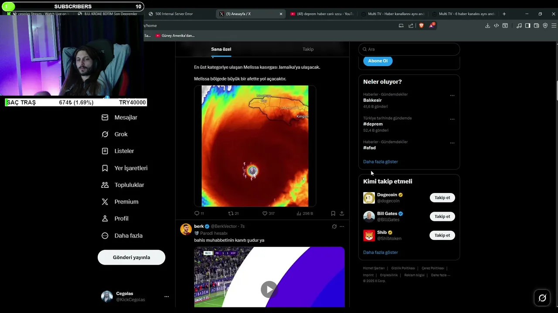Reply to the Melissa hurricane post
558x313 pixels.
tap(199, 213)
